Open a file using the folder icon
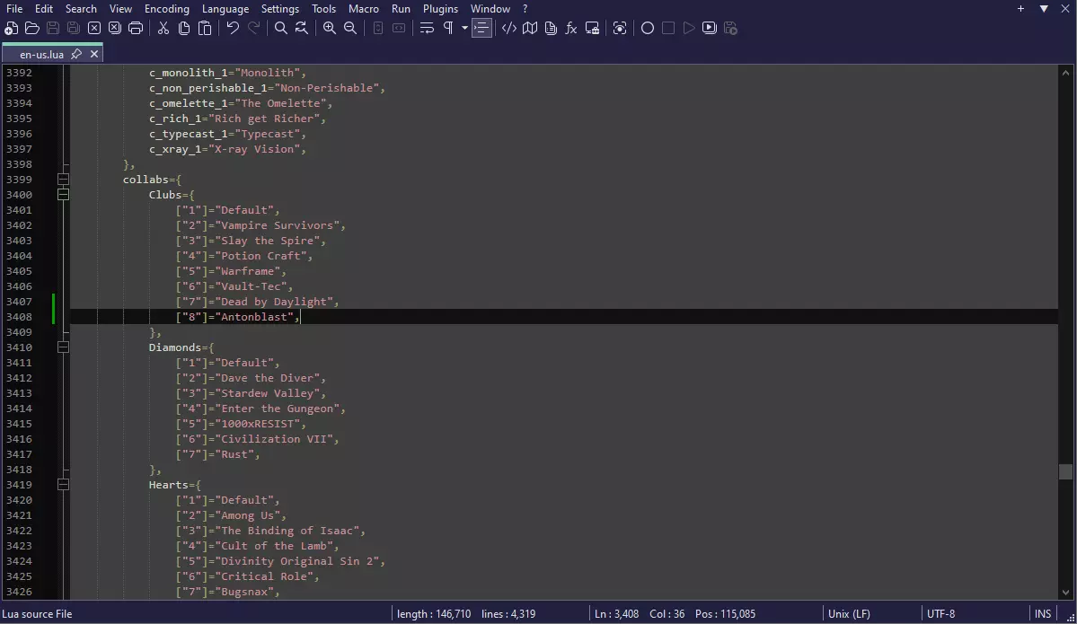The height and width of the screenshot is (624, 1077). 31,28
